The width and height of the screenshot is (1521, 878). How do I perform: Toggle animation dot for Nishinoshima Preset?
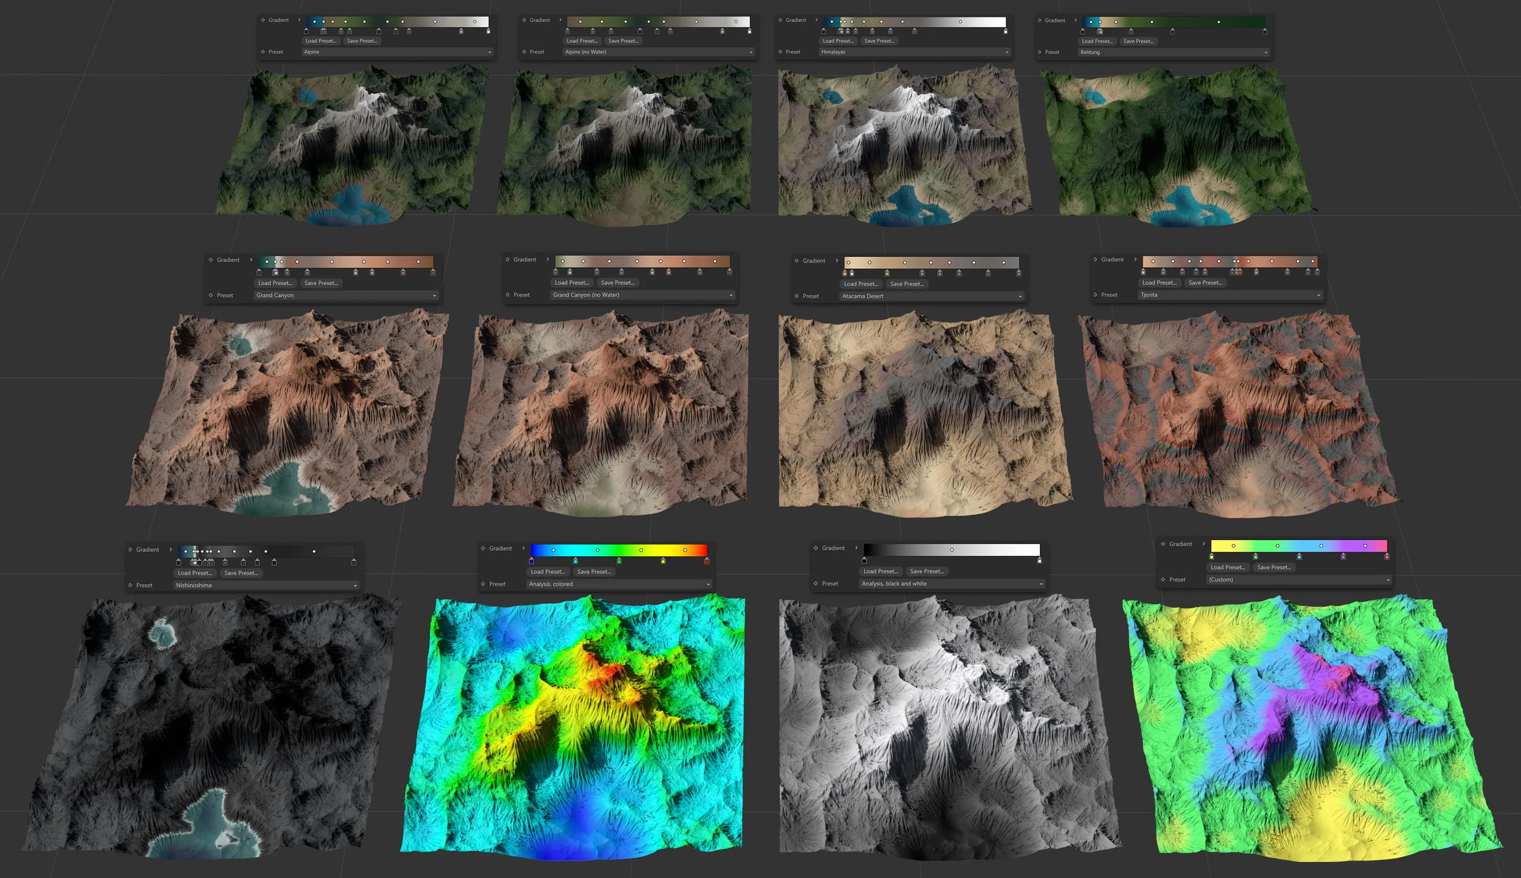click(x=130, y=585)
